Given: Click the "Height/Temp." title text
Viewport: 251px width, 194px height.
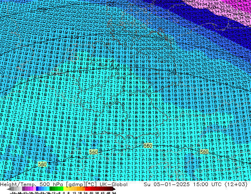Looking at the screenshot, I should pos(17,184).
